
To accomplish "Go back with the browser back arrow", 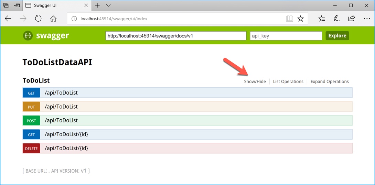I will [8, 19].
